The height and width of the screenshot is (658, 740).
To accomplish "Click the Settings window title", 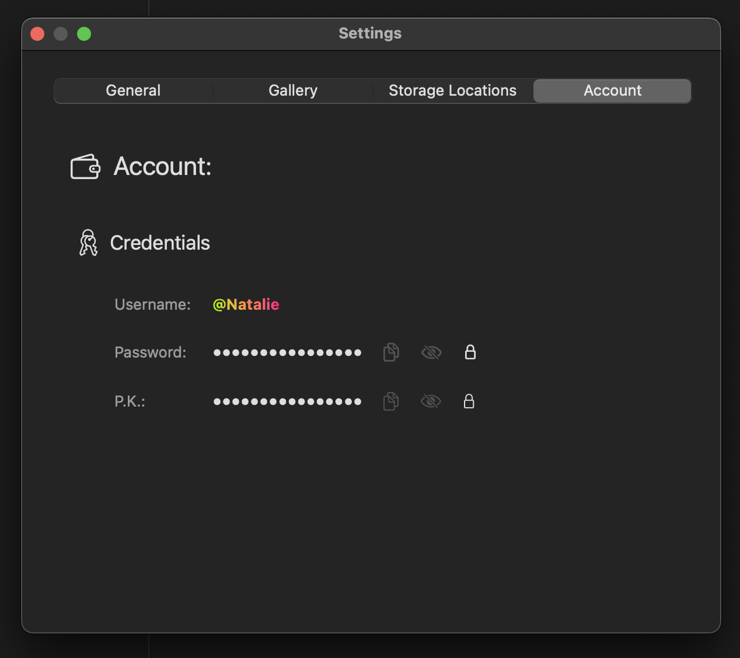I will (370, 34).
